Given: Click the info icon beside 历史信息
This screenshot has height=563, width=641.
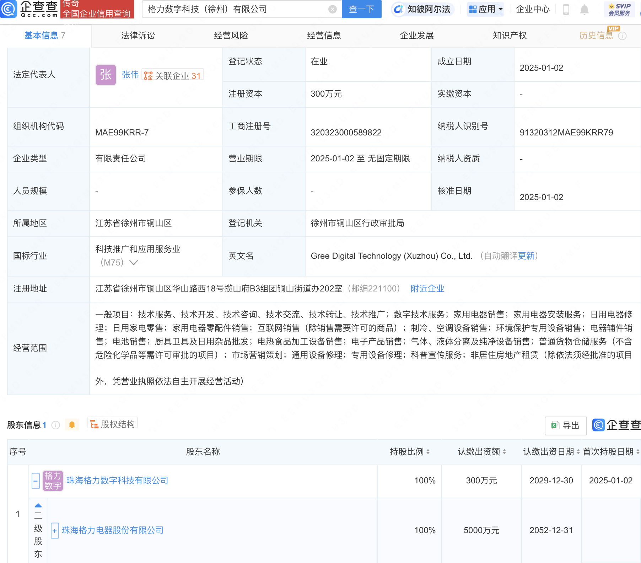Looking at the screenshot, I should click(x=622, y=36).
